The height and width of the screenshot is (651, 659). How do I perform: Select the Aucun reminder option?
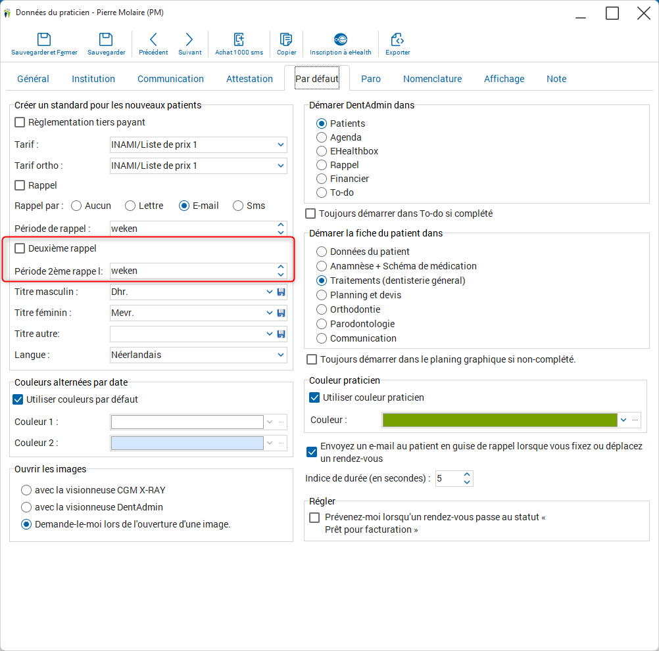coord(76,206)
